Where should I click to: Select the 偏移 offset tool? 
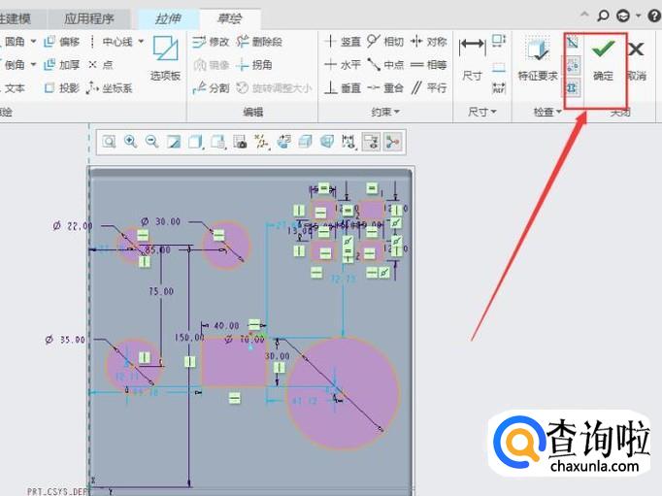point(62,42)
